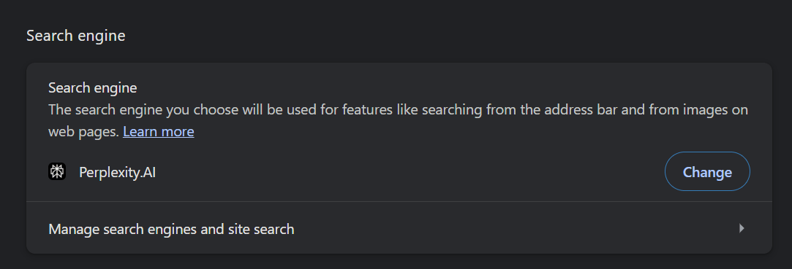Click the Perplexity.AI logo icon
This screenshot has height=269, width=792.
click(57, 172)
